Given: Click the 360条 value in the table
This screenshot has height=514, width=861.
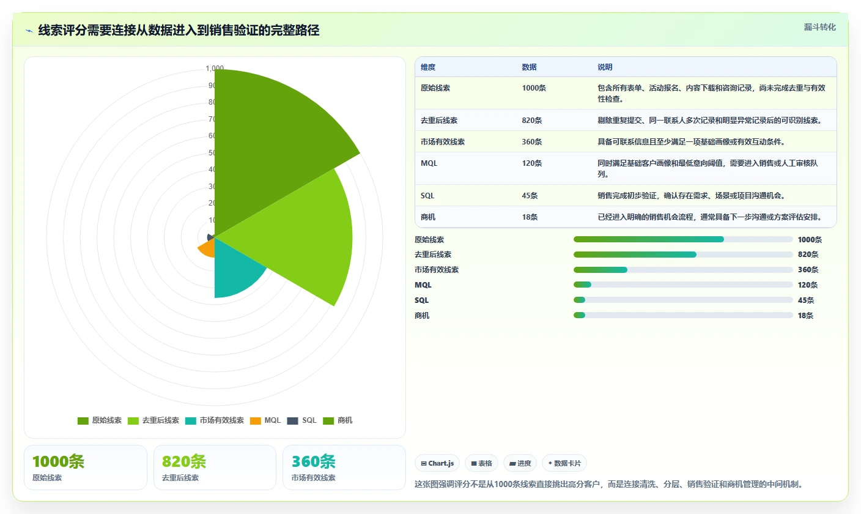Looking at the screenshot, I should pyautogui.click(x=532, y=142).
